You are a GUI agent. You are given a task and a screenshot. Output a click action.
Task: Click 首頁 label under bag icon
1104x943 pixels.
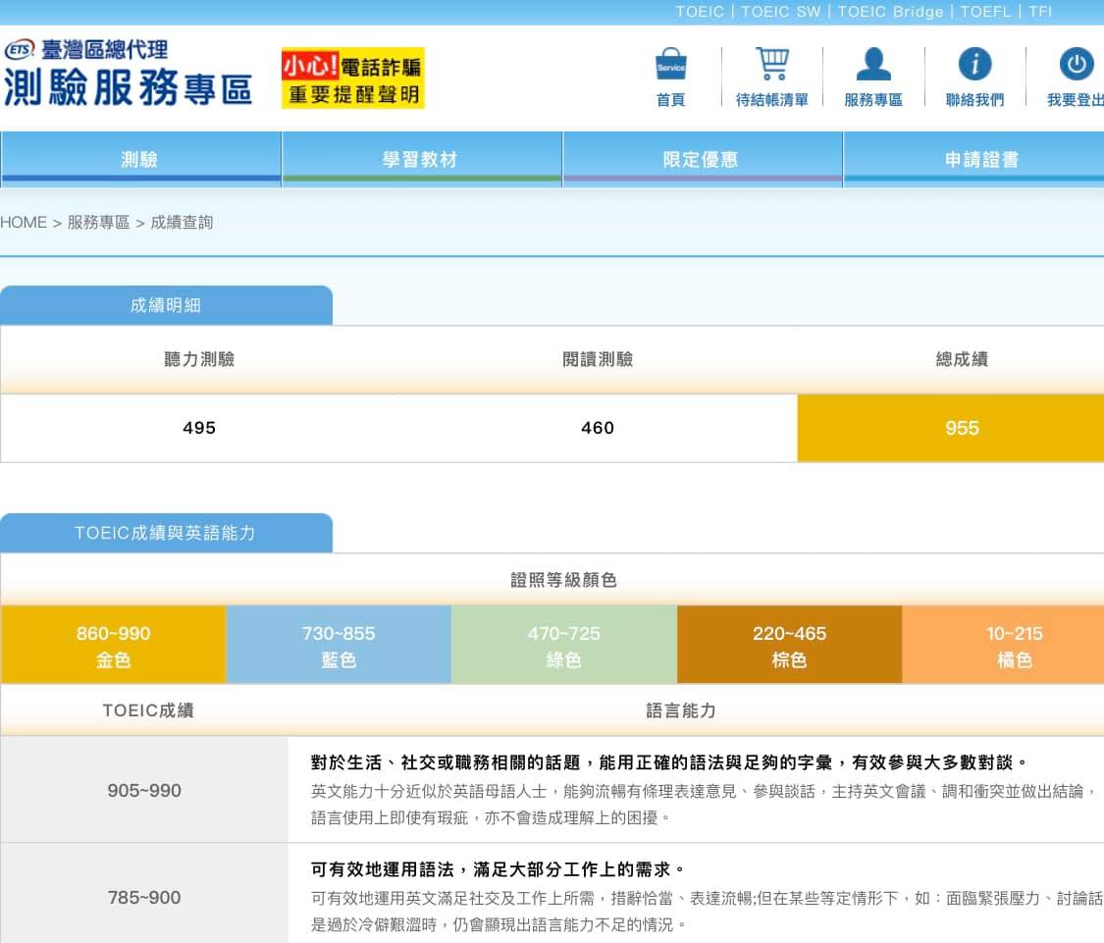coord(670,100)
